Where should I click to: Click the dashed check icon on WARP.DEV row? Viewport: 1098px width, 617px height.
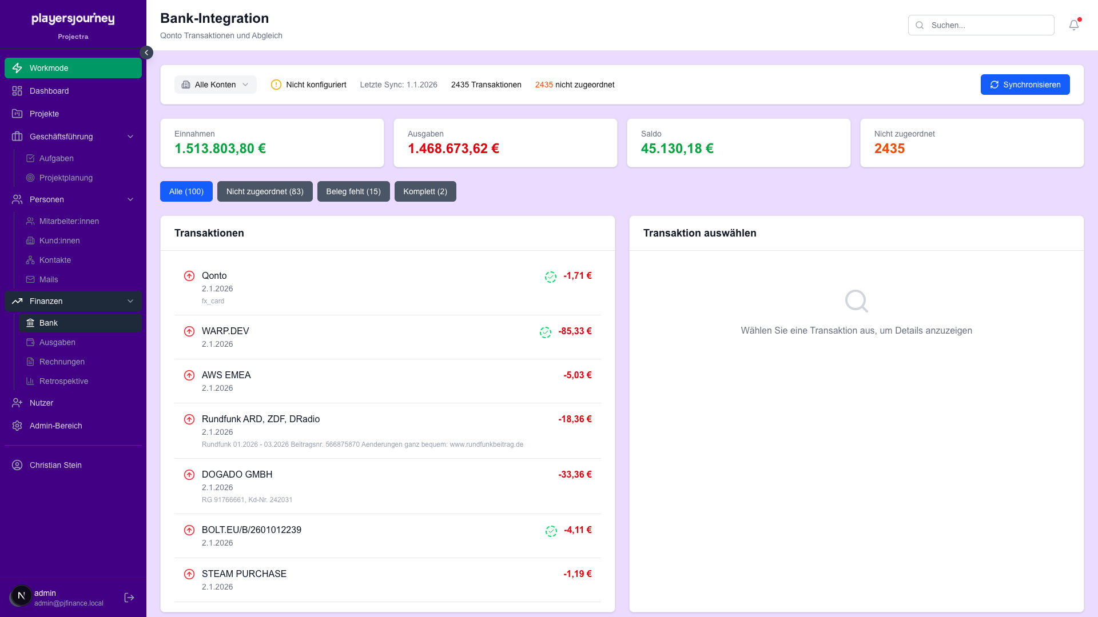pyautogui.click(x=545, y=332)
